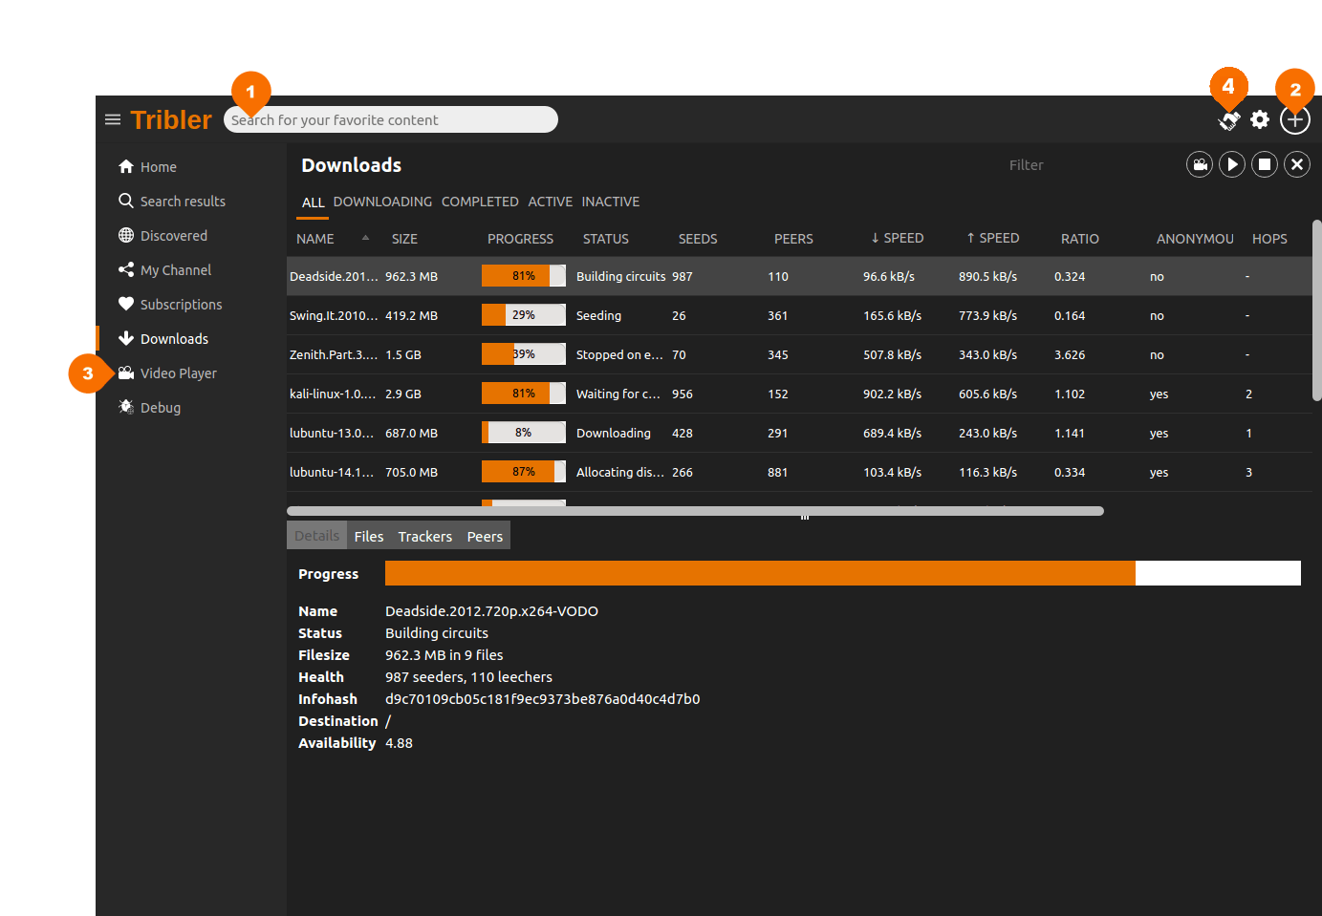Click the name Deadside.2012.720p.x264-VODO
Viewport: 1322px width, 916px height.
(491, 611)
